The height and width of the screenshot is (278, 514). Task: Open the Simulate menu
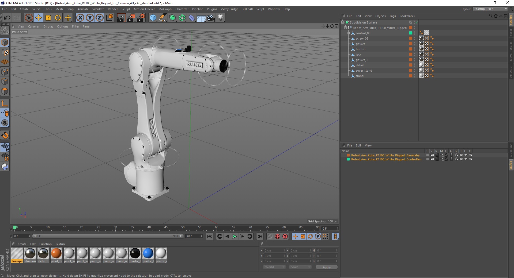(98, 9)
